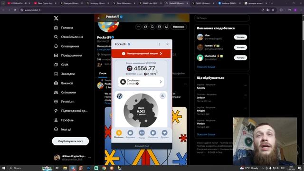304x171 pixels.
Task: Open the Chrome extensions puzzle icon
Action: (x=281, y=10)
